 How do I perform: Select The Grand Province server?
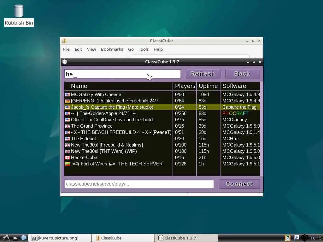click(162, 126)
